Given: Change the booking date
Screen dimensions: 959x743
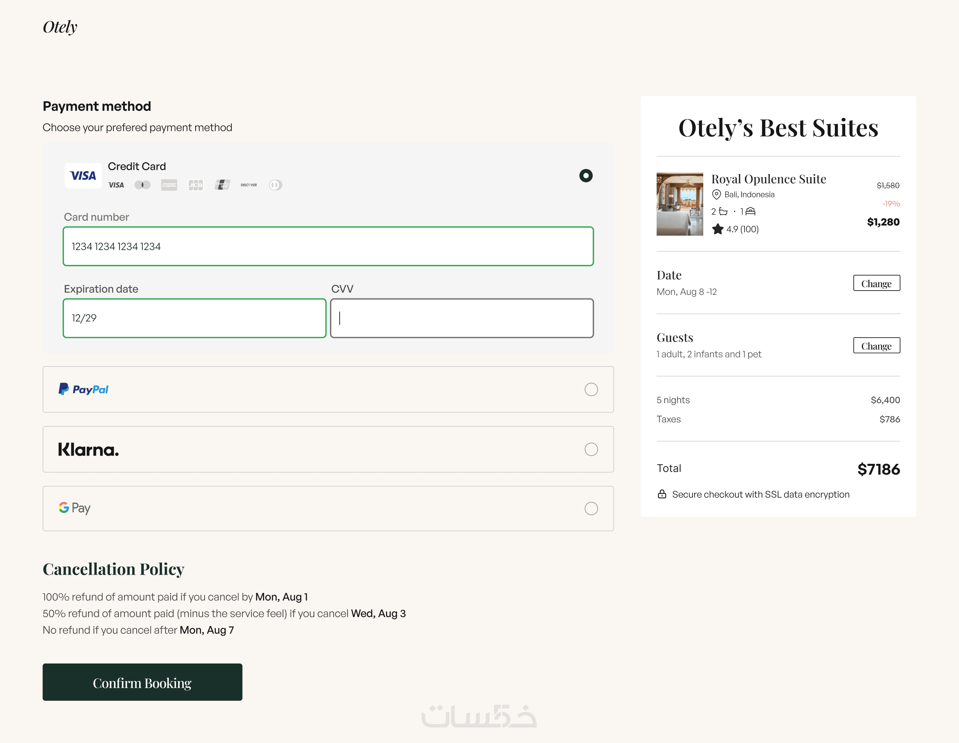Looking at the screenshot, I should [x=877, y=283].
